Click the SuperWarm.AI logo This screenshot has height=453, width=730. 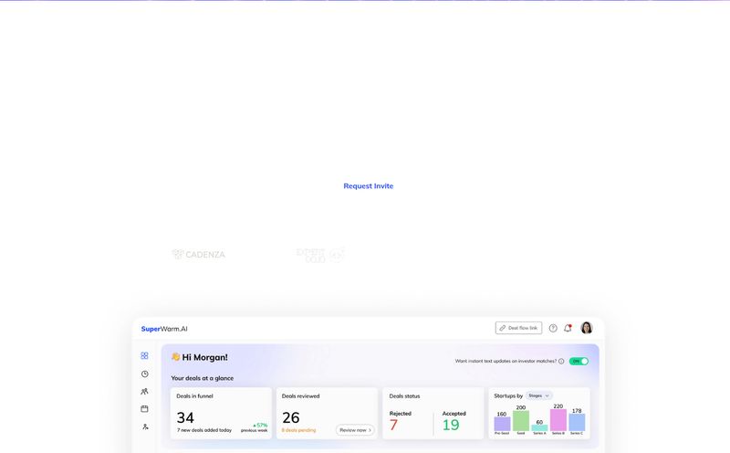(164, 329)
